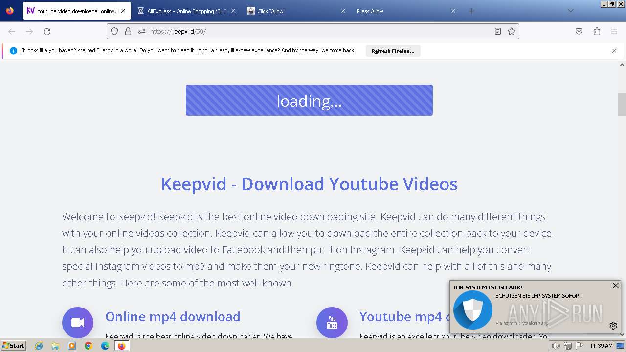The width and height of the screenshot is (626, 352).
Task: Toggle reader view for this page
Action: point(498,31)
